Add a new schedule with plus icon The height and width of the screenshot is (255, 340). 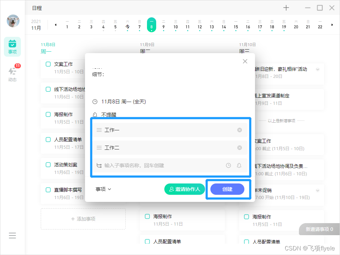[x=286, y=8]
